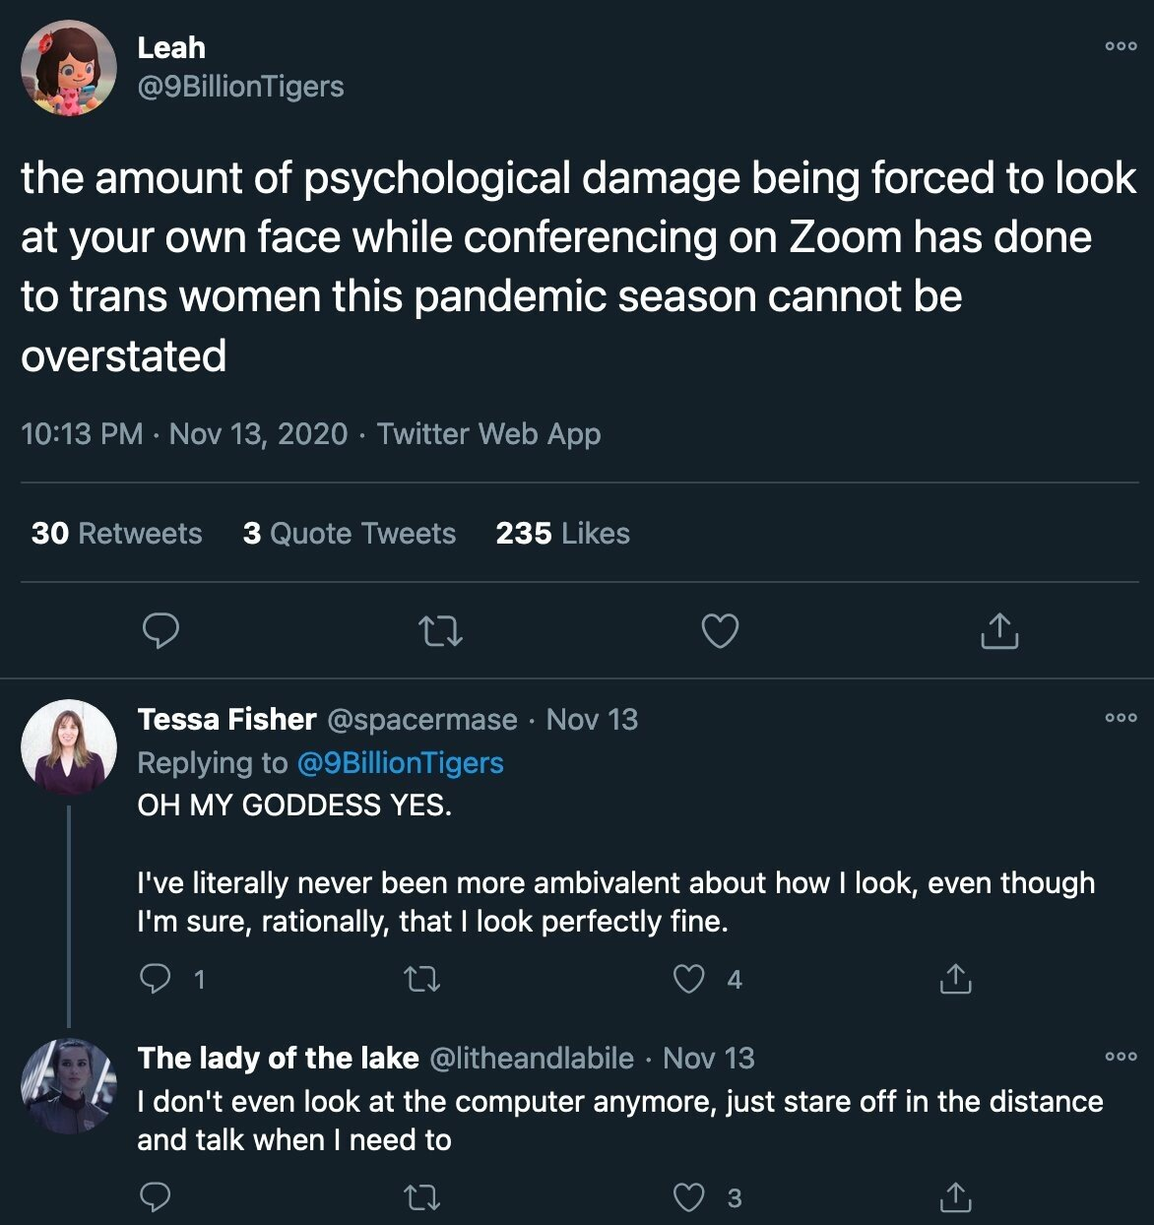Open more options on lady of lake reply
The height and width of the screenshot is (1225, 1154).
click(x=1121, y=1057)
